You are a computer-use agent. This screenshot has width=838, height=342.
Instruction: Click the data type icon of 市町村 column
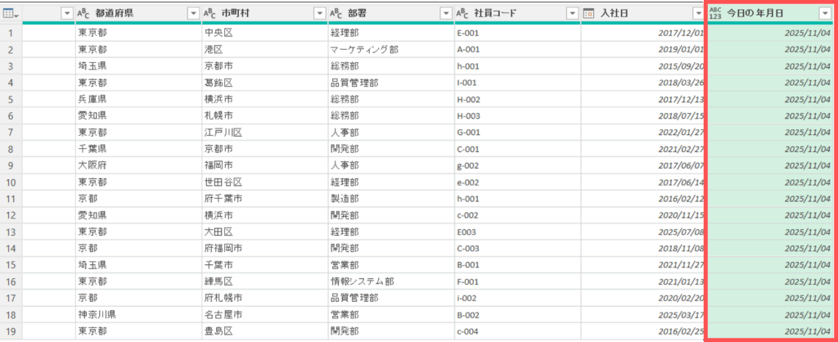(x=209, y=14)
